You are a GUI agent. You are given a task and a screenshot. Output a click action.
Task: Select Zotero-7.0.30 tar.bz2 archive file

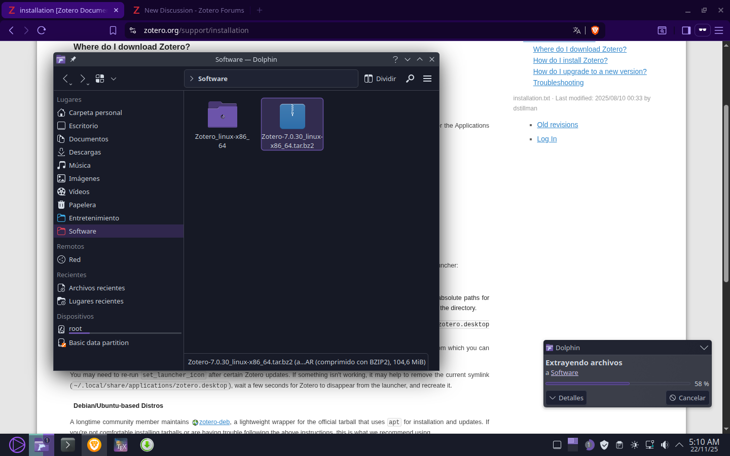[292, 124]
